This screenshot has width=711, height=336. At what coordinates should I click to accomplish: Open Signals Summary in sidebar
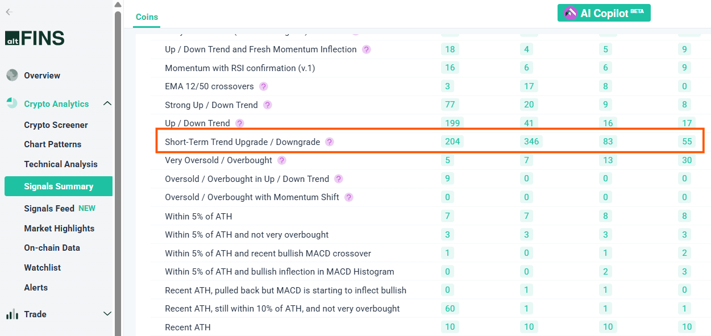pos(58,186)
